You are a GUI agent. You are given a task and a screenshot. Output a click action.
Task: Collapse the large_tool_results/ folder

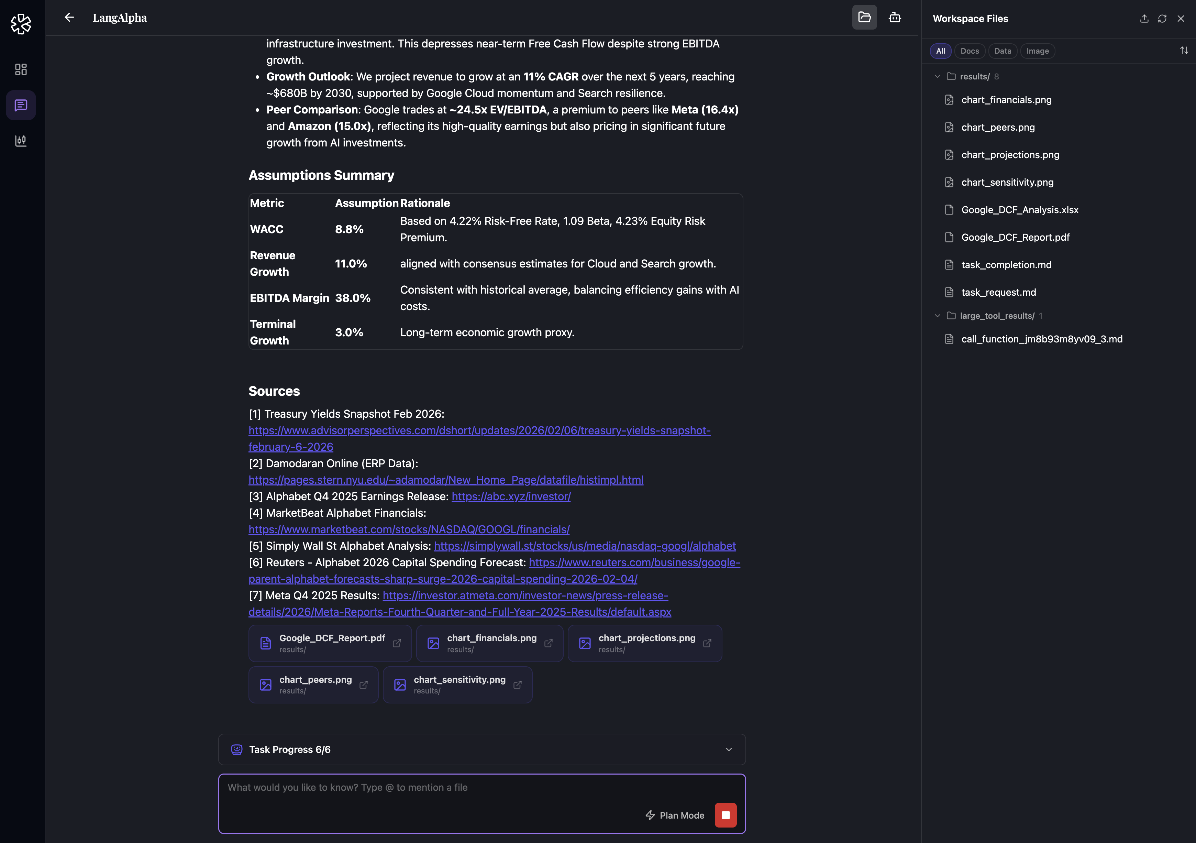pos(937,316)
